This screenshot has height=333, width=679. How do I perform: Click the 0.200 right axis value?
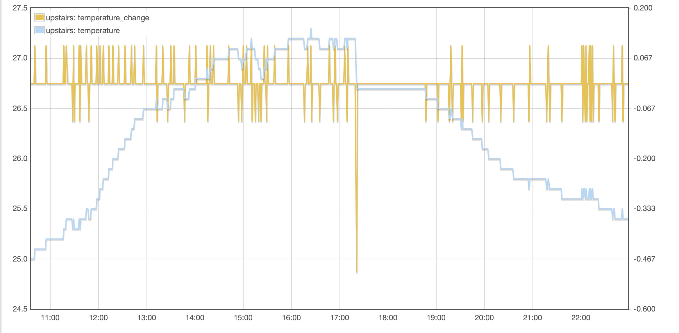tap(643, 8)
